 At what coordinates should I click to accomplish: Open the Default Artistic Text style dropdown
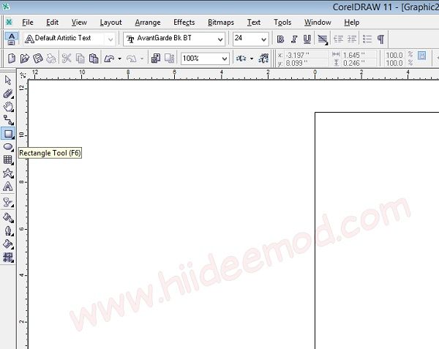(110, 40)
